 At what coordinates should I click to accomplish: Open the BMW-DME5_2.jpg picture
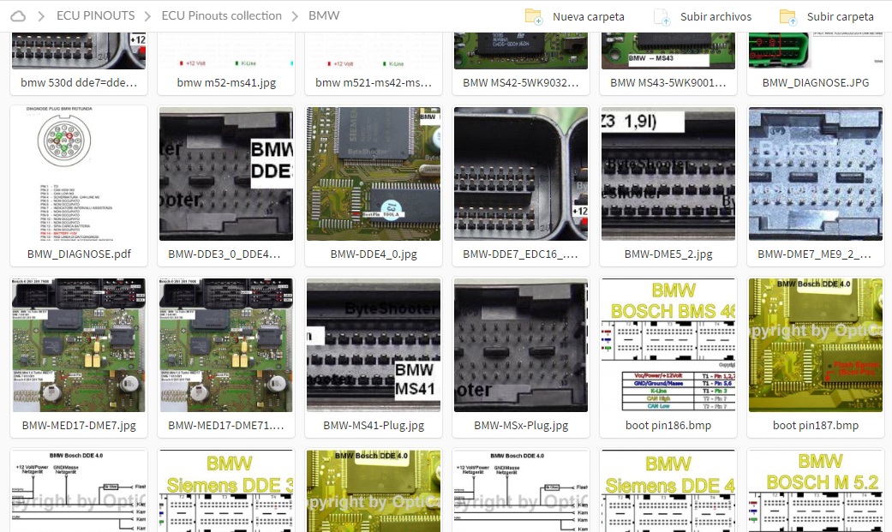(x=668, y=173)
